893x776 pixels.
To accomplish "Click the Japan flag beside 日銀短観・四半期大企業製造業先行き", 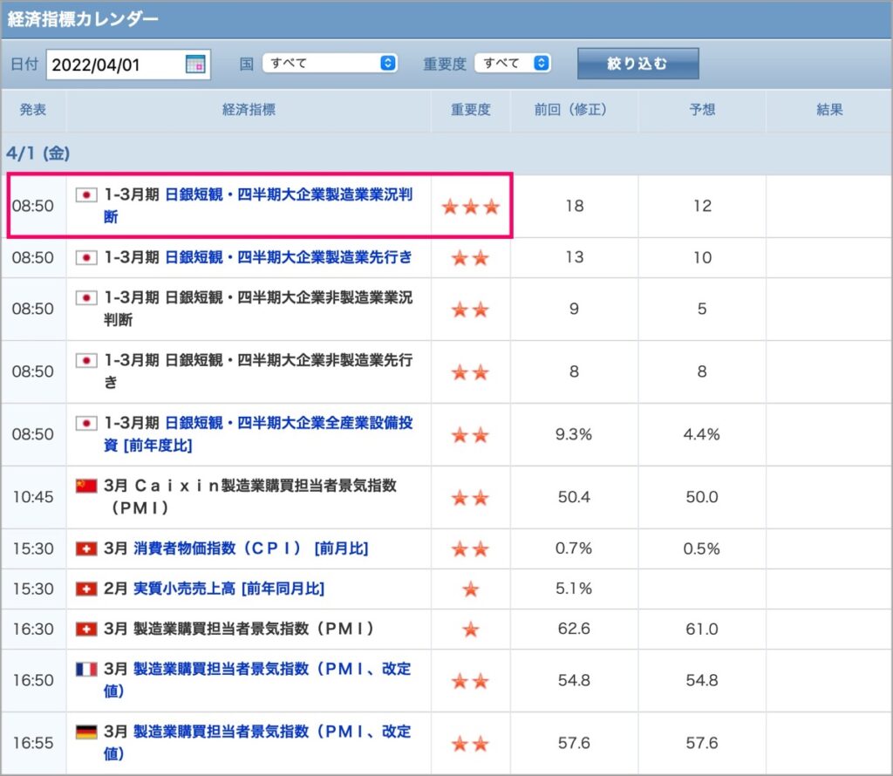I will coord(86,257).
